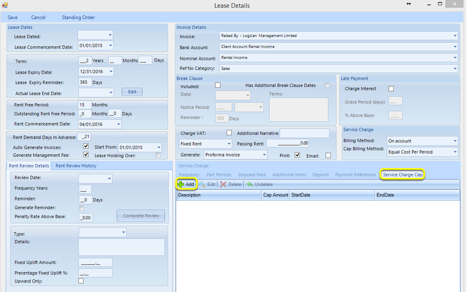Screen dimensions: 466x292
Task: Open the Service Charge Cap tab
Action: click(x=402, y=175)
